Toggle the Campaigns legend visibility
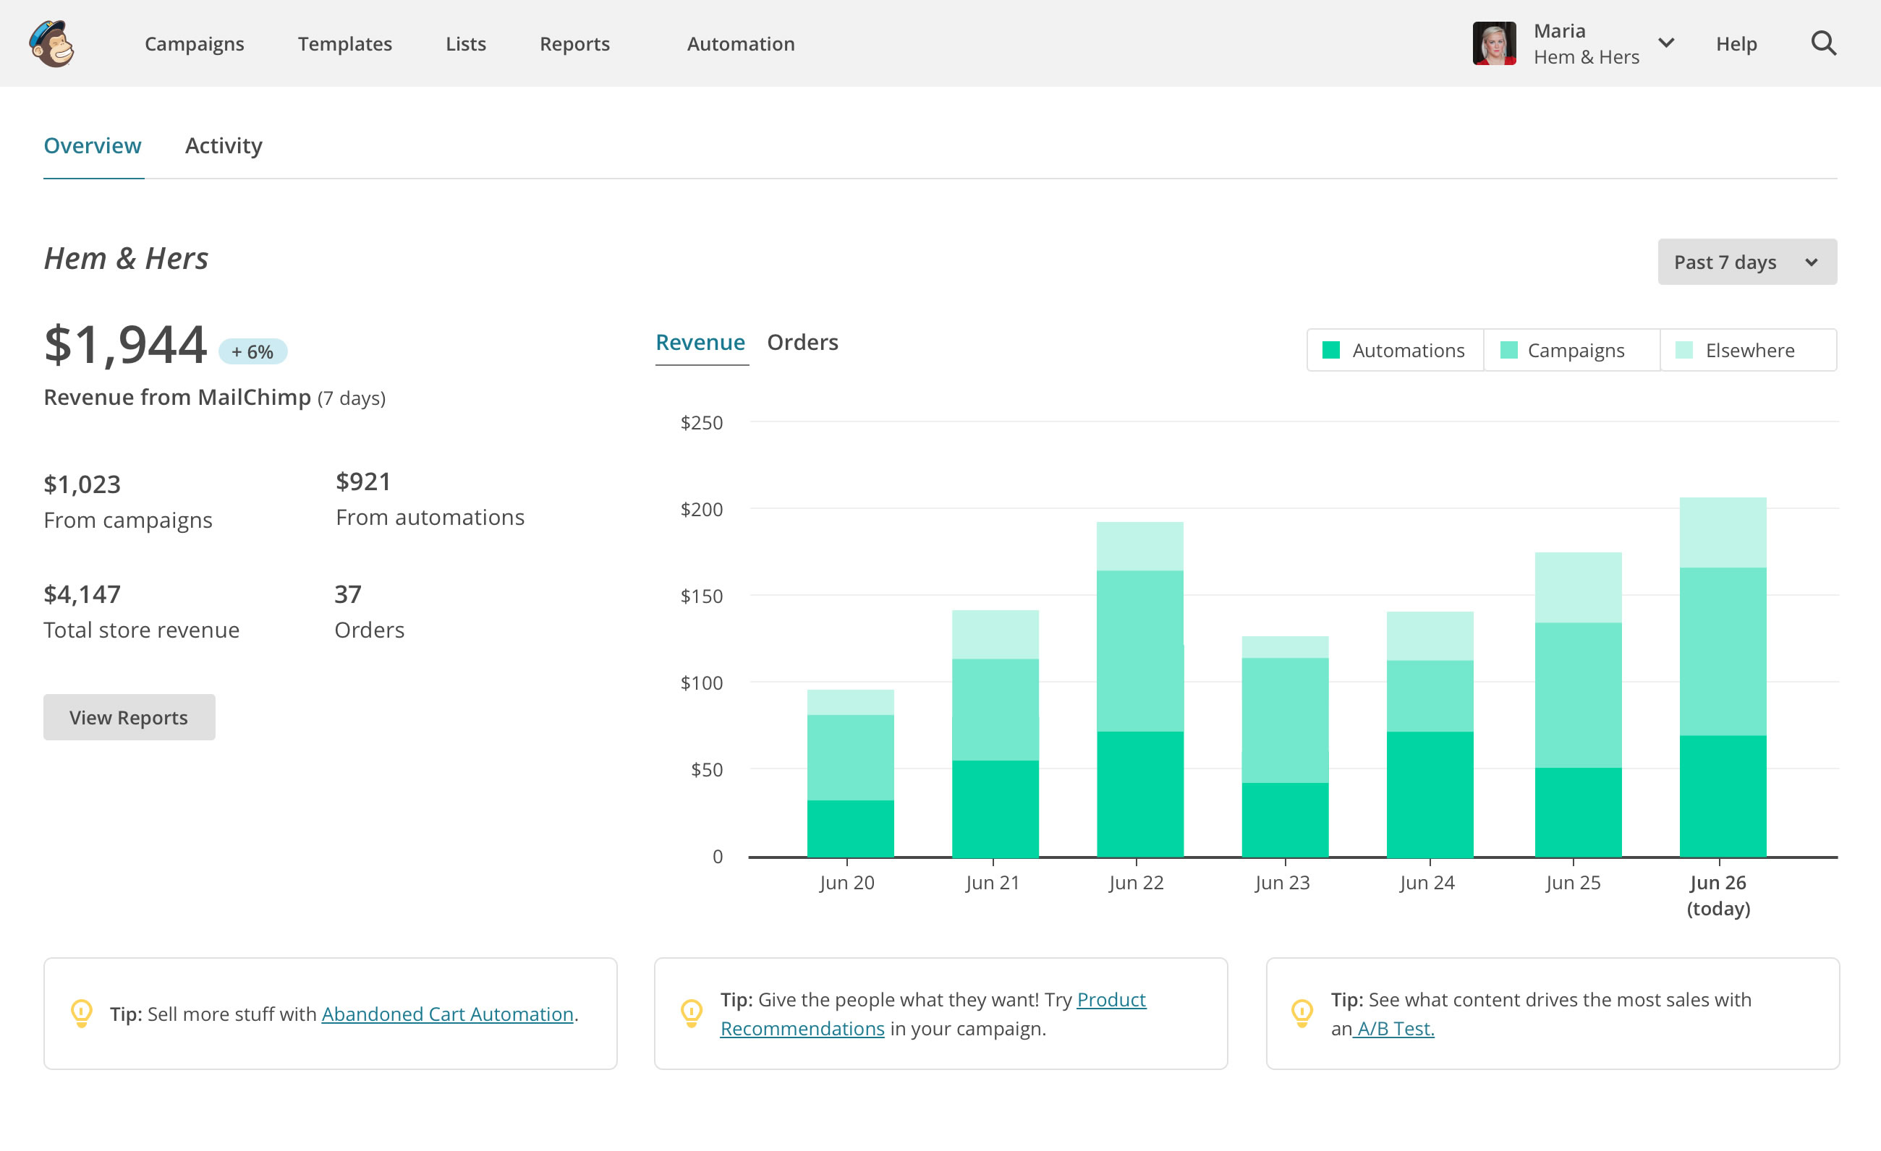Screen dimensions: 1881x1151 click(x=1575, y=349)
